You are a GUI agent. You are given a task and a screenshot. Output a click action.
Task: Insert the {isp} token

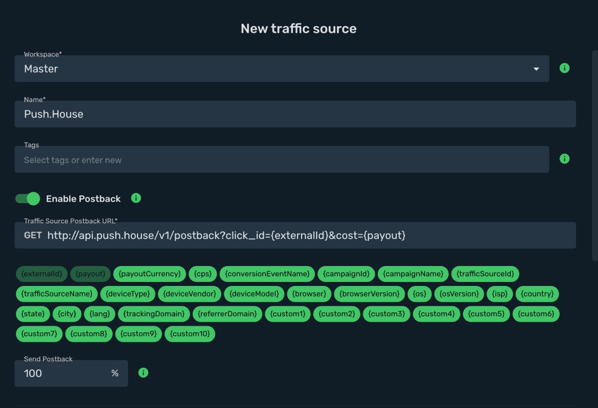[x=499, y=294]
